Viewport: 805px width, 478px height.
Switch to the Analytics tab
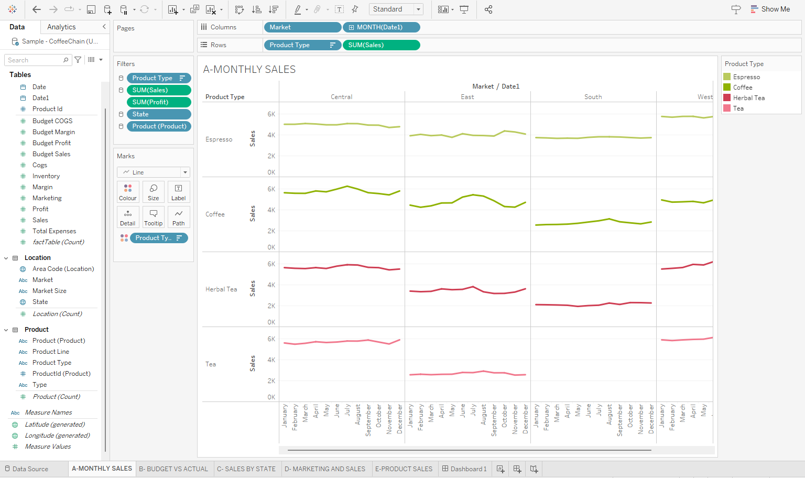click(x=61, y=27)
